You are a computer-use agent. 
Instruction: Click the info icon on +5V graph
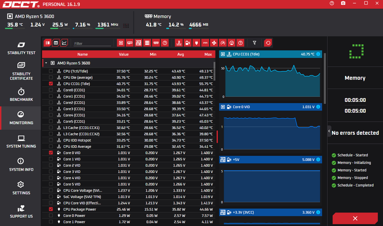click(x=318, y=160)
